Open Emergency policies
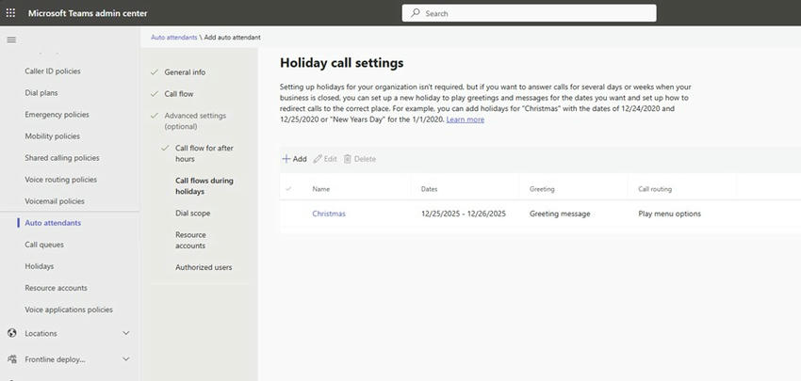Image resolution: width=801 pixels, height=381 pixels. click(x=57, y=114)
